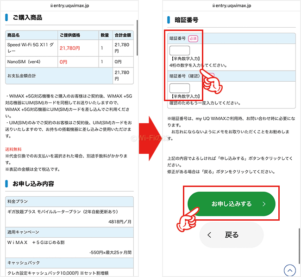Click the お支払金額合計 total row label
Image resolution: width=301 pixels, height=277 pixels.
tap(21, 76)
